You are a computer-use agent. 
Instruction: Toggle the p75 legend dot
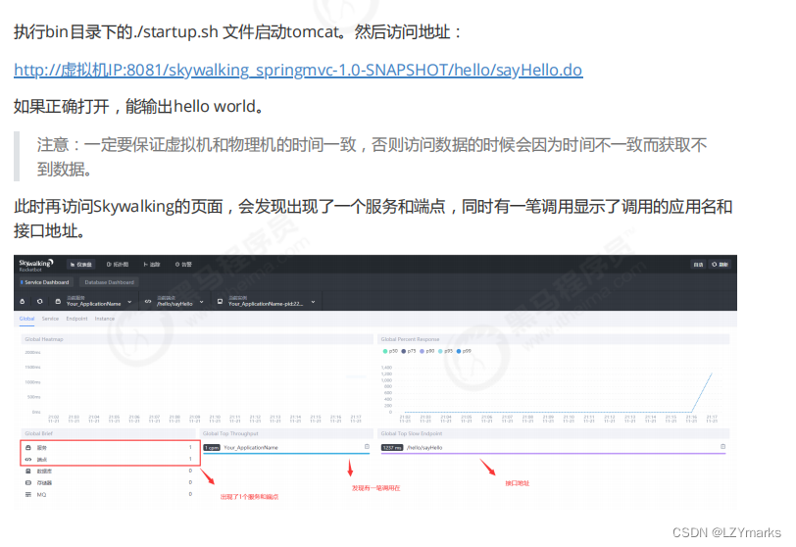point(404,351)
